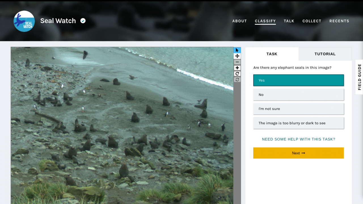Switch to the Tutorial tab

[x=325, y=54]
